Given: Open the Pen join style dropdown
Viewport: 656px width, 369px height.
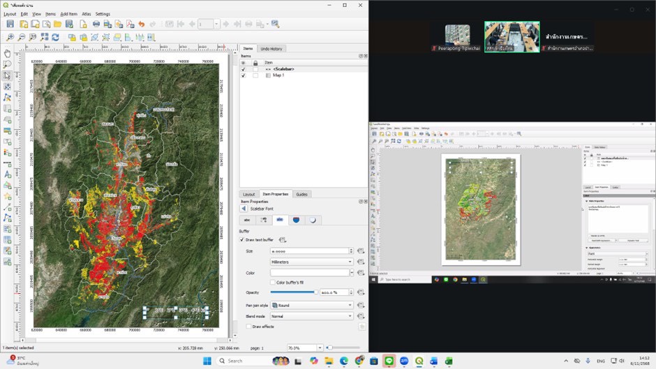Looking at the screenshot, I should [312, 305].
